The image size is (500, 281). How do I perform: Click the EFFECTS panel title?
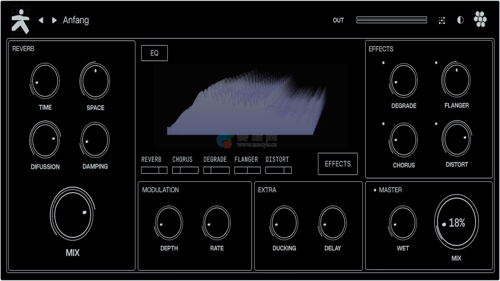(381, 49)
